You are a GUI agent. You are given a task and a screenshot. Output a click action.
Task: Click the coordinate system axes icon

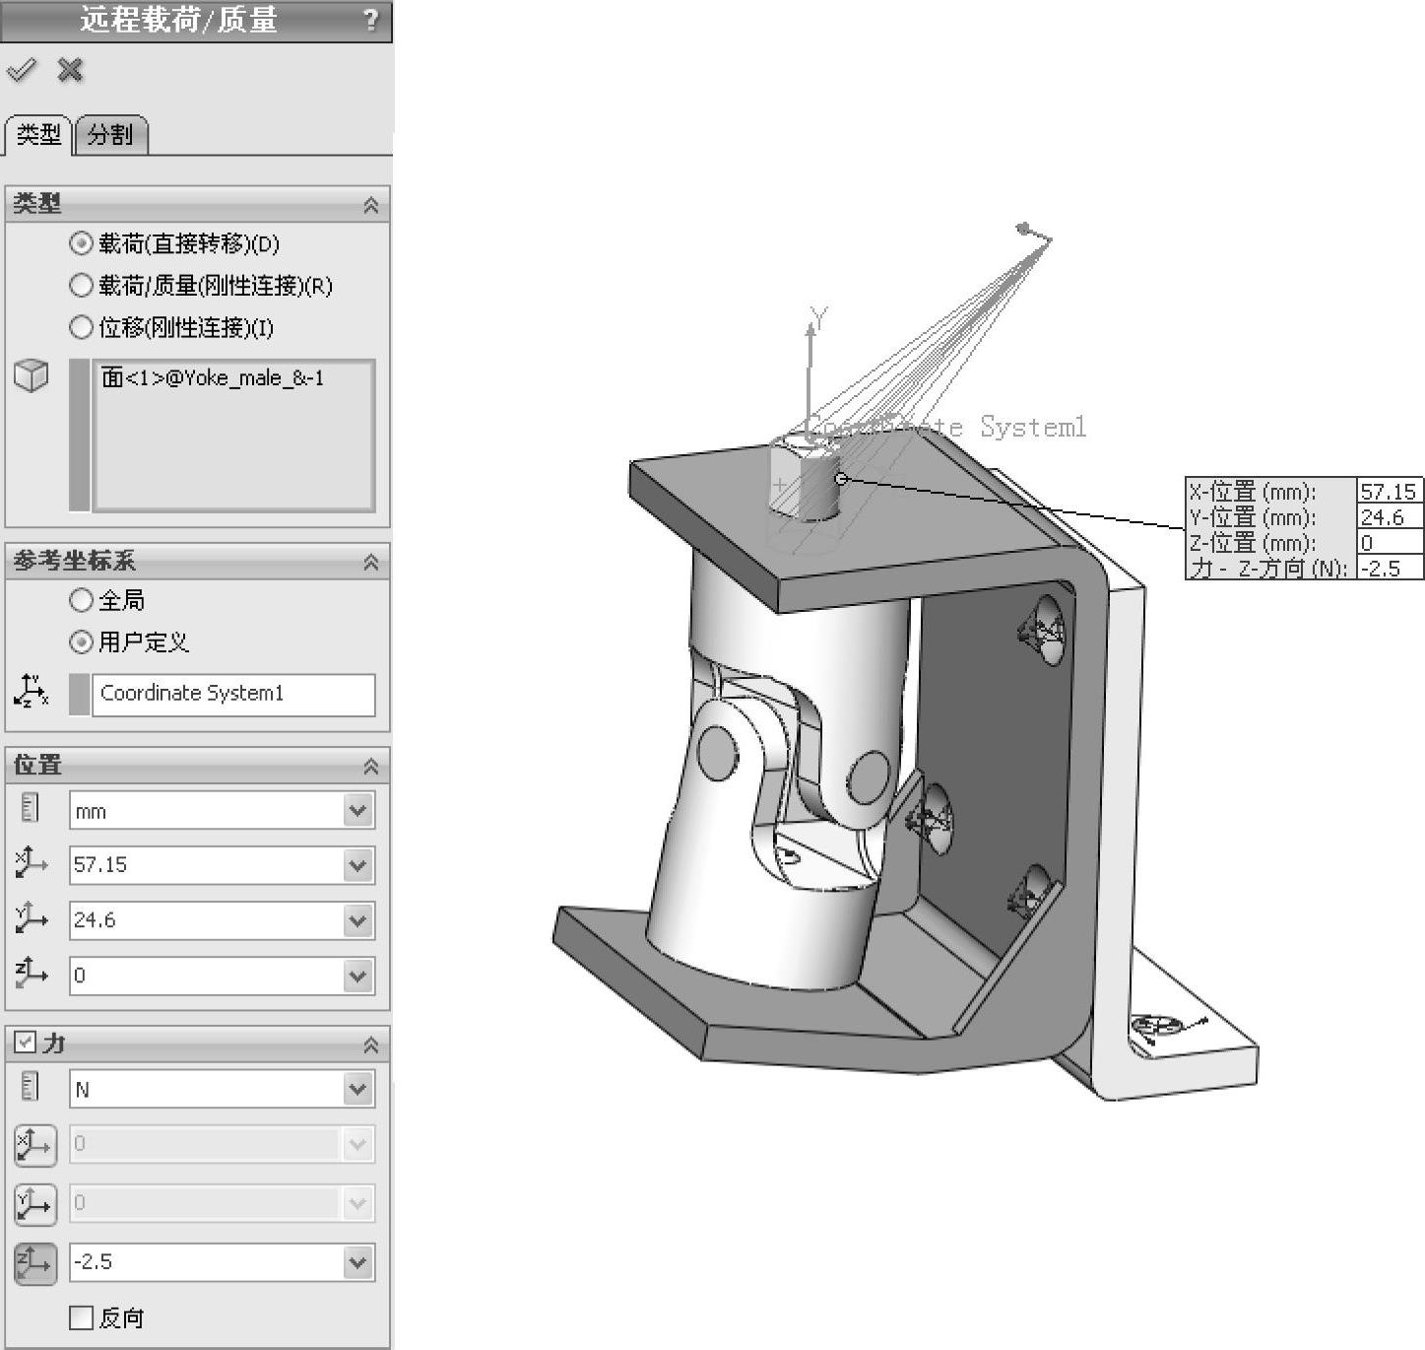click(x=32, y=692)
